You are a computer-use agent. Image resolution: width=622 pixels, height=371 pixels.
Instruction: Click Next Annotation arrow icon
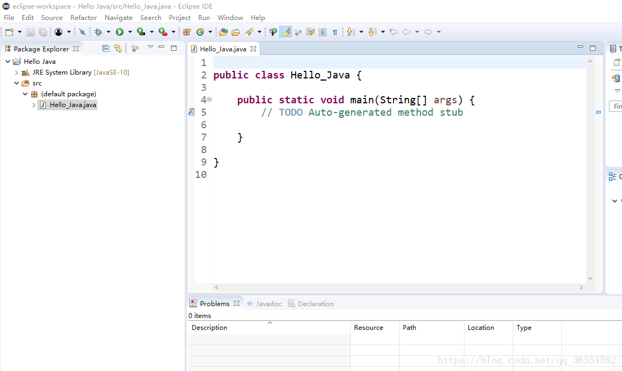click(351, 32)
